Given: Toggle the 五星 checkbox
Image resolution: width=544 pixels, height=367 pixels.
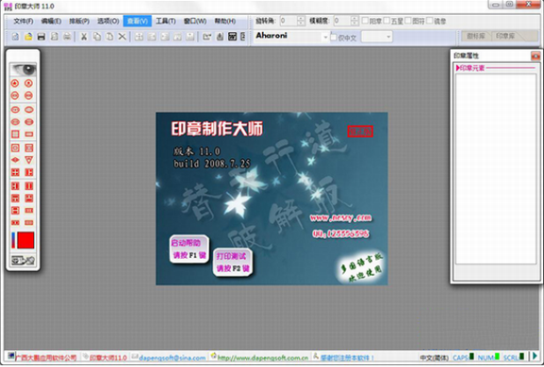Looking at the screenshot, I should (x=387, y=21).
